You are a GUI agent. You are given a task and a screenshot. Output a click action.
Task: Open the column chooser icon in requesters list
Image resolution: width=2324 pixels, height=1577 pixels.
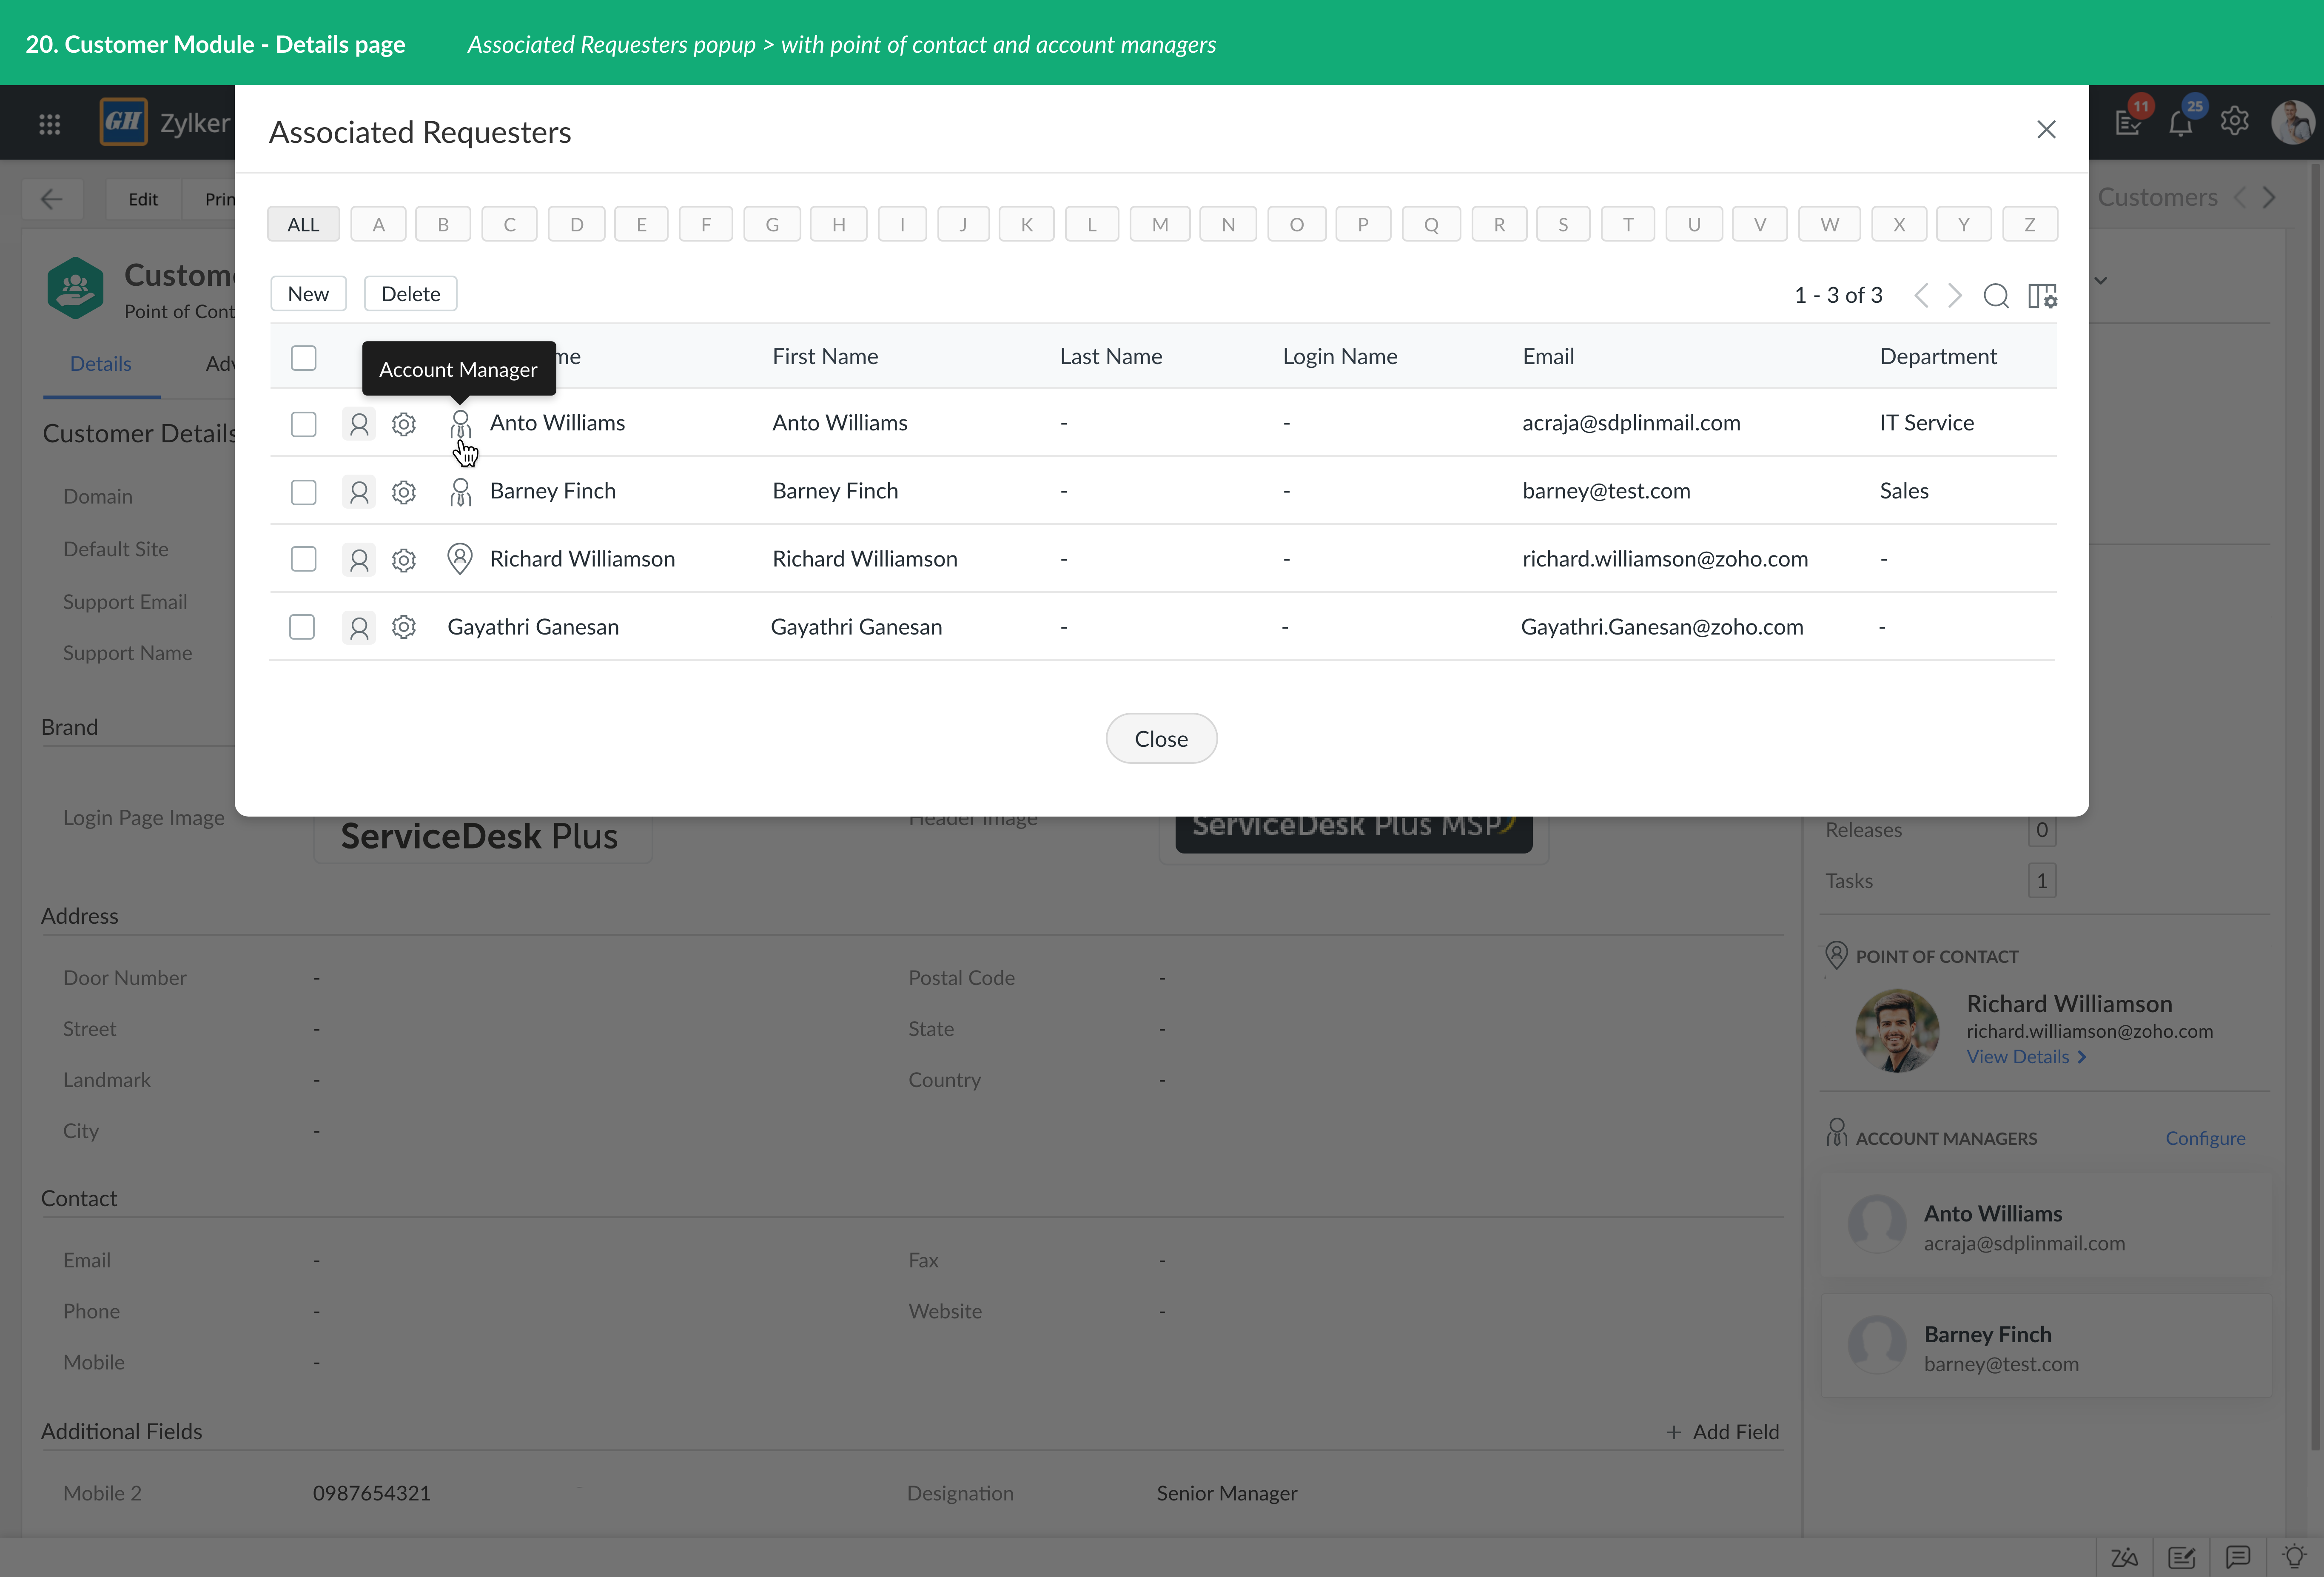tap(2042, 296)
